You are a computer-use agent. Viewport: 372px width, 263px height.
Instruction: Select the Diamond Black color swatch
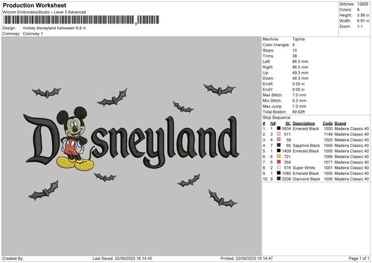pos(279,179)
